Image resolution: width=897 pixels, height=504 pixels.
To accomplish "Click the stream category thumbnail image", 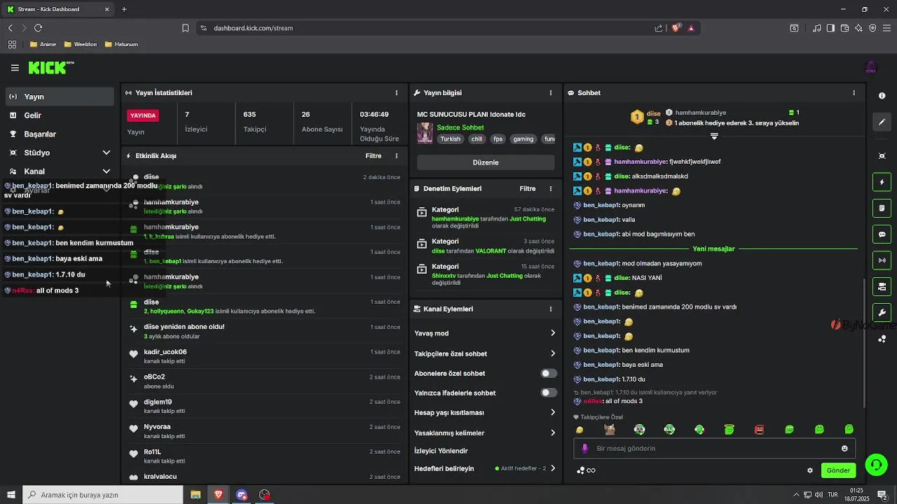I will pos(425,133).
